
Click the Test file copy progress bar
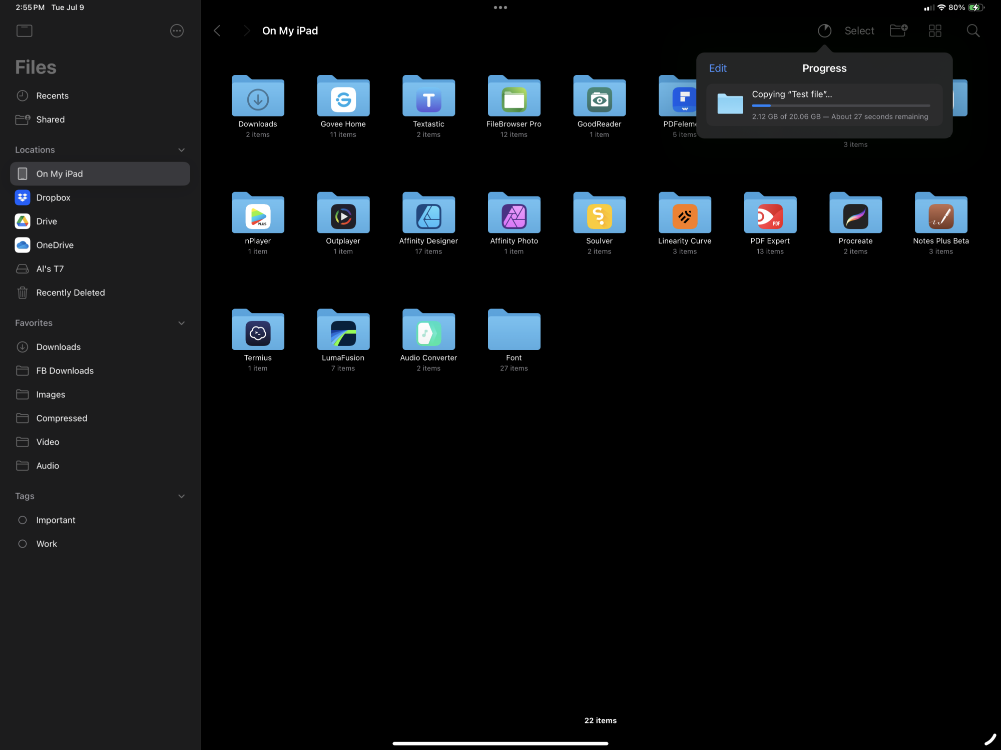(x=840, y=105)
